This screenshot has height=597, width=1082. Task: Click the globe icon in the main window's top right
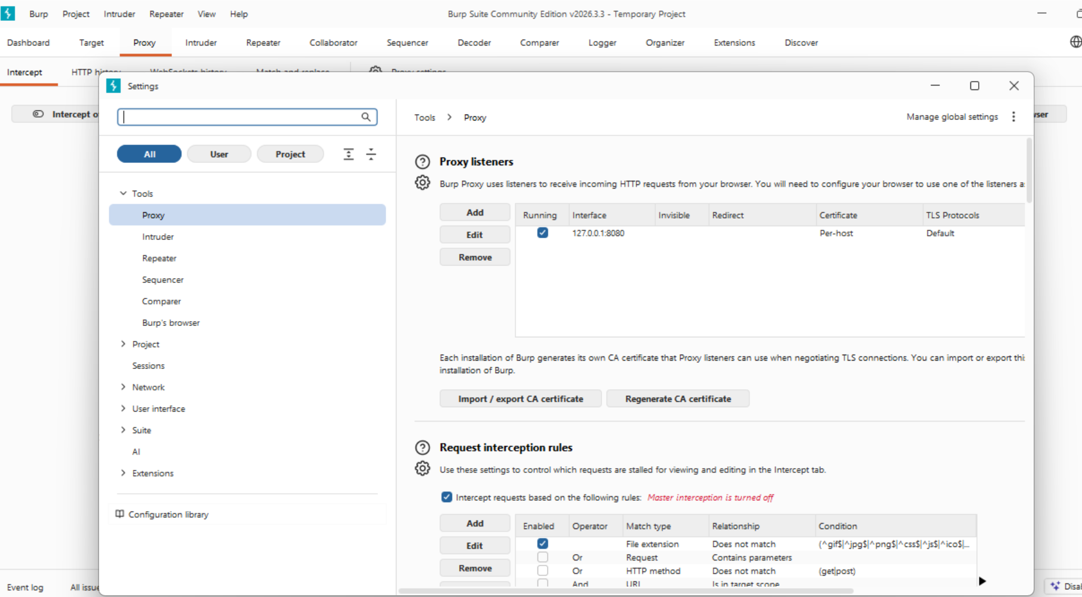[1075, 42]
